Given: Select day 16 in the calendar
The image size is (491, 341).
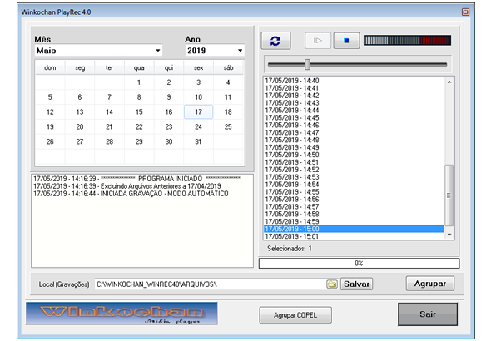Looking at the screenshot, I should (169, 111).
